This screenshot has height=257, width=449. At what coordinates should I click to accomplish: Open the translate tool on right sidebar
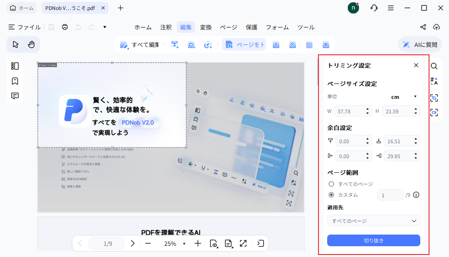point(434,81)
